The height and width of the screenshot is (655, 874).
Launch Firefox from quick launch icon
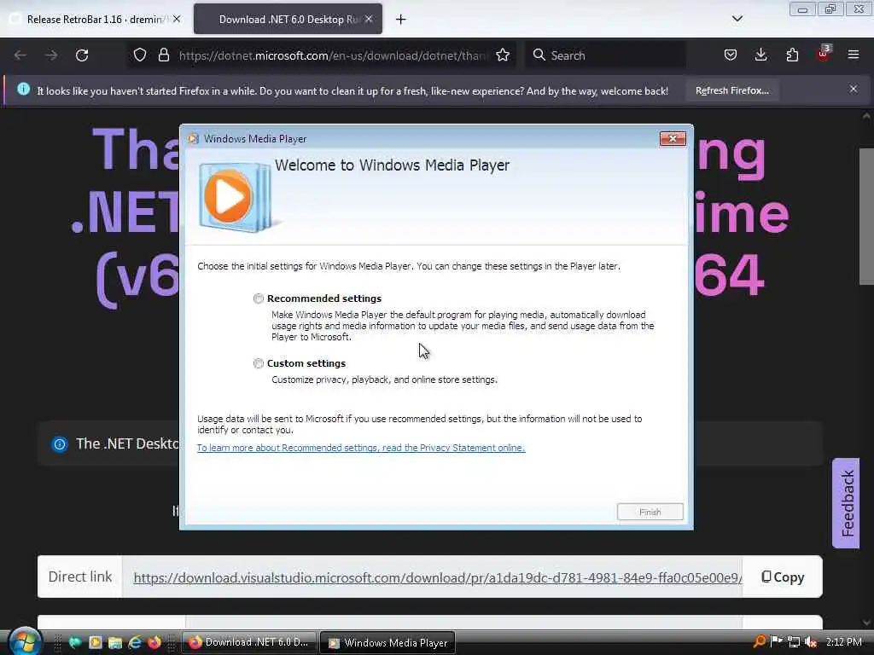coord(154,642)
